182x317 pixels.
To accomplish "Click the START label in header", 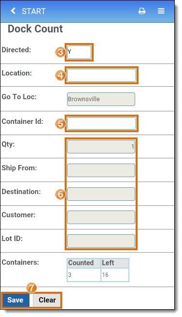I will [34, 11].
